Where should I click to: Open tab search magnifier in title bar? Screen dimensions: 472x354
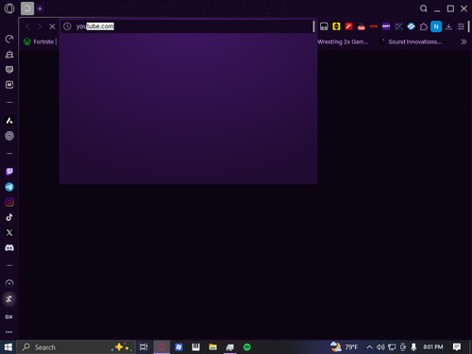[424, 8]
